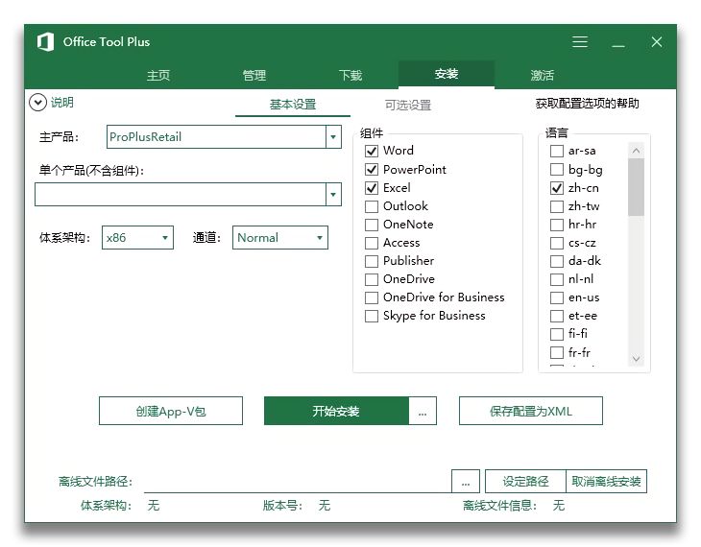Image resolution: width=701 pixels, height=547 pixels.
Task: Check the fi-fi language
Action: click(557, 334)
